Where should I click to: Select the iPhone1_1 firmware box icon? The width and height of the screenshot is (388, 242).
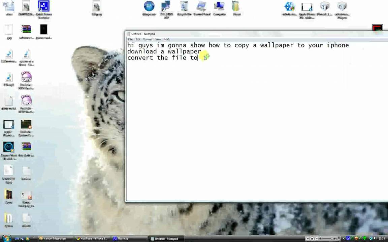(x=324, y=9)
